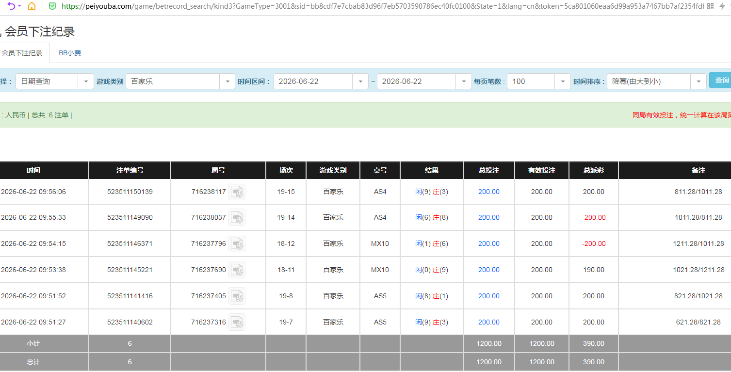Click remark 1211.28/1011.28
Viewport: 731px width, 372px height.
[x=699, y=243]
